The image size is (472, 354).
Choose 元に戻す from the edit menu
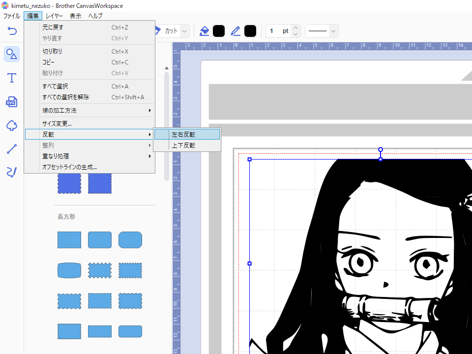89,28
